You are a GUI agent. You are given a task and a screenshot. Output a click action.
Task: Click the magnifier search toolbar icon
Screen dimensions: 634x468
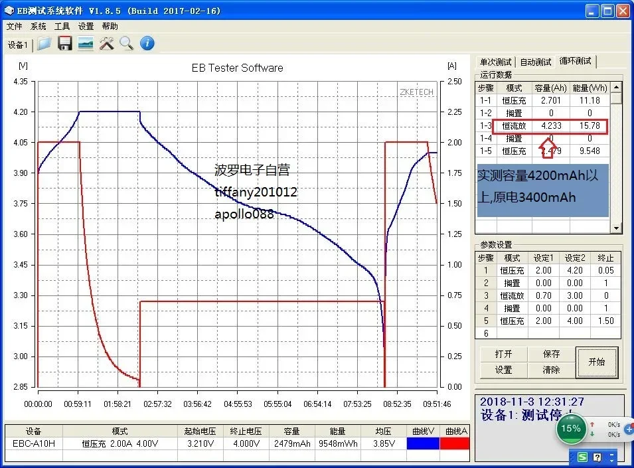pos(127,44)
